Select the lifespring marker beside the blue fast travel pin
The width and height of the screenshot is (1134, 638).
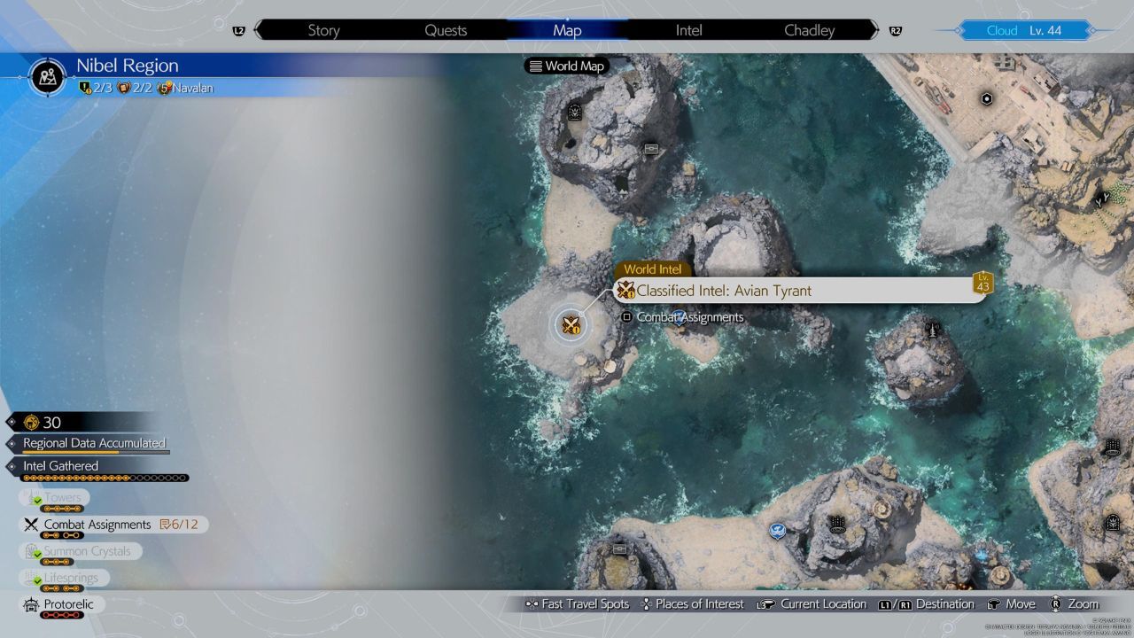click(835, 524)
